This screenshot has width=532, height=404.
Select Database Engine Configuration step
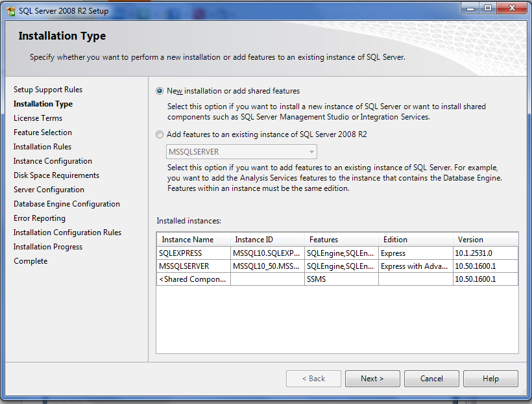tap(67, 204)
